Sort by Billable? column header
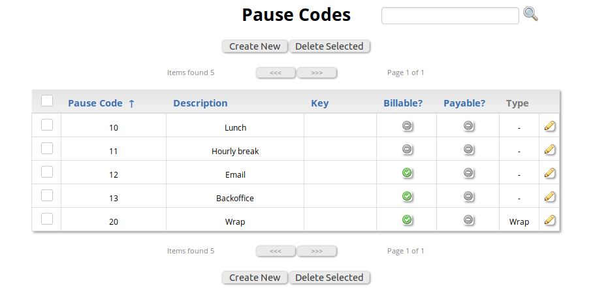Image resolution: width=593 pixels, height=292 pixels. (403, 103)
